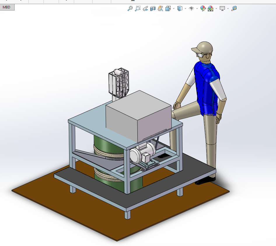Click the Zoom to Fit icon
Screen dimensions: 276x246
(130, 8)
